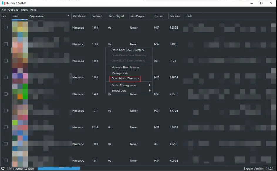Click the Ryujinx logo in title bar
Image resolution: width=277 pixels, height=171 pixels.
tap(3, 3)
